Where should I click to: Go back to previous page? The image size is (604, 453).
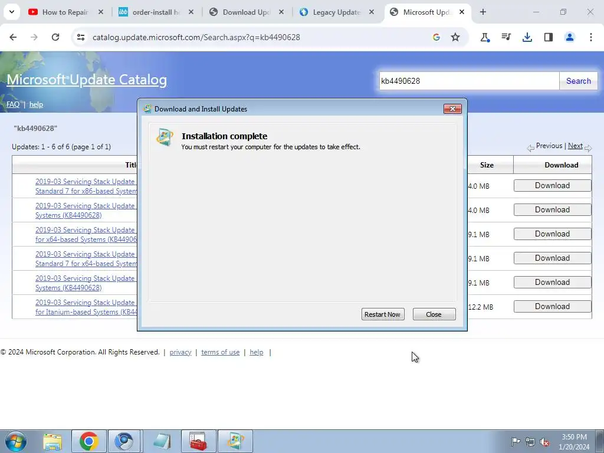coord(13,37)
